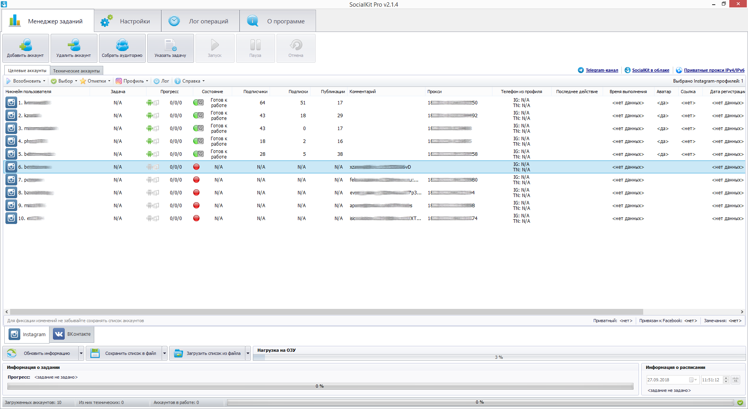The image size is (748, 409).
Task: Click the Instagram icon of account row 7
Action: [11, 180]
